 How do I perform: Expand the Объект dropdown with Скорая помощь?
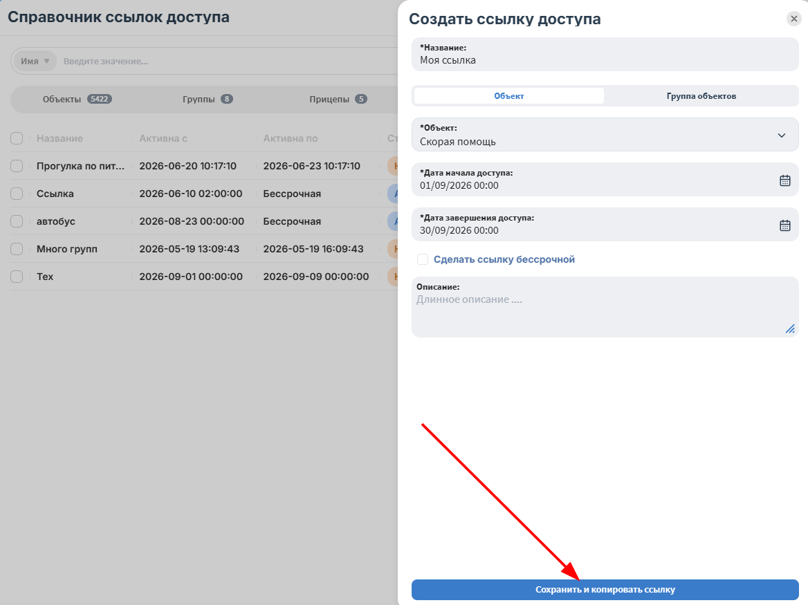[x=605, y=135]
